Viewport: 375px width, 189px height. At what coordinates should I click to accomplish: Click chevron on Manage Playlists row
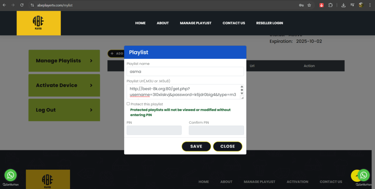tap(91, 61)
